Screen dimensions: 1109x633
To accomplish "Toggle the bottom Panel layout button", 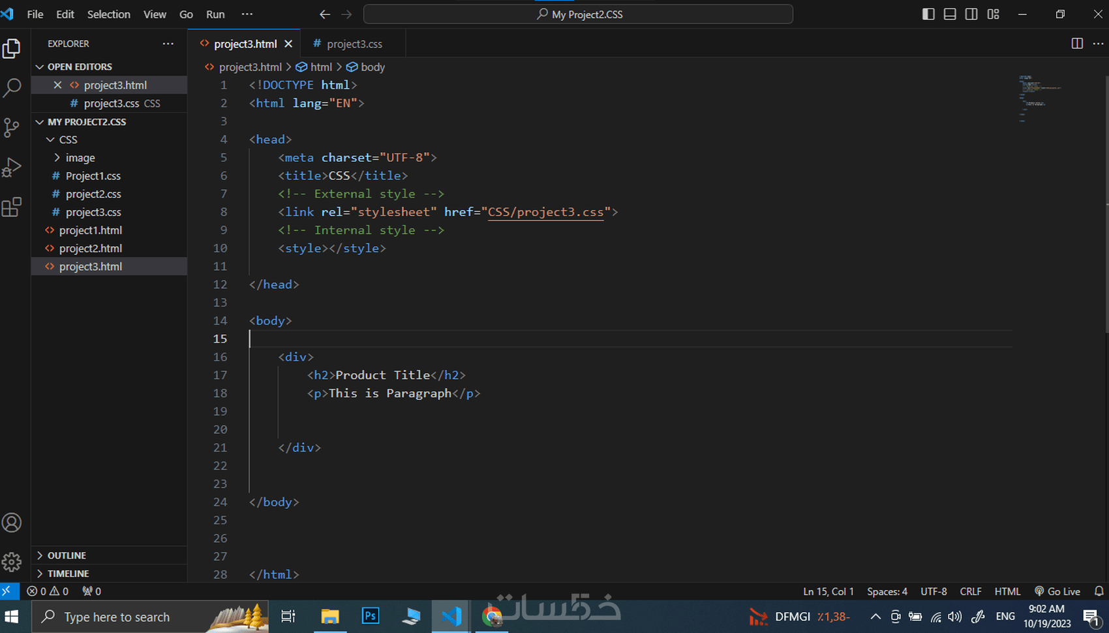I will pos(950,14).
